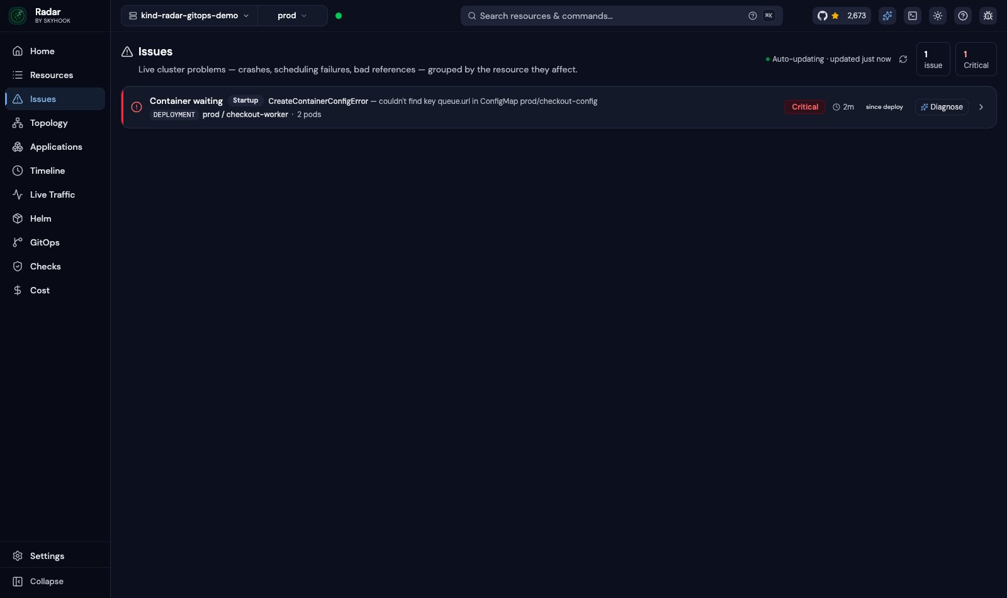Open the Topology view
This screenshot has height=598, width=1007.
click(55, 123)
